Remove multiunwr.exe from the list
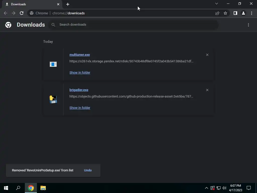This screenshot has height=193, width=257. (x=207, y=55)
